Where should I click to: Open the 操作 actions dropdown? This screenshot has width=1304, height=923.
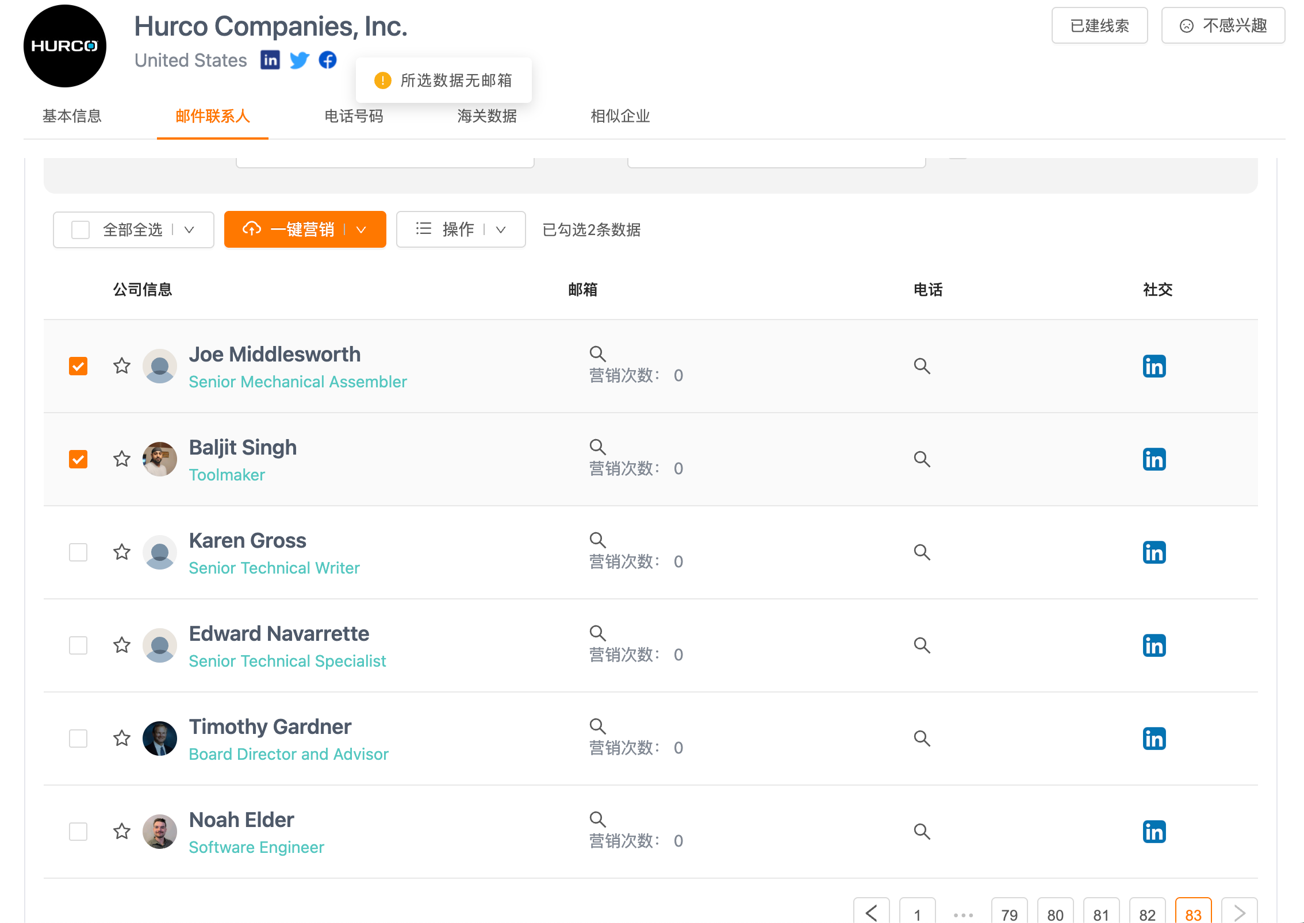(461, 229)
